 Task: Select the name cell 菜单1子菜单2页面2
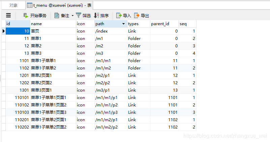[53, 127]
